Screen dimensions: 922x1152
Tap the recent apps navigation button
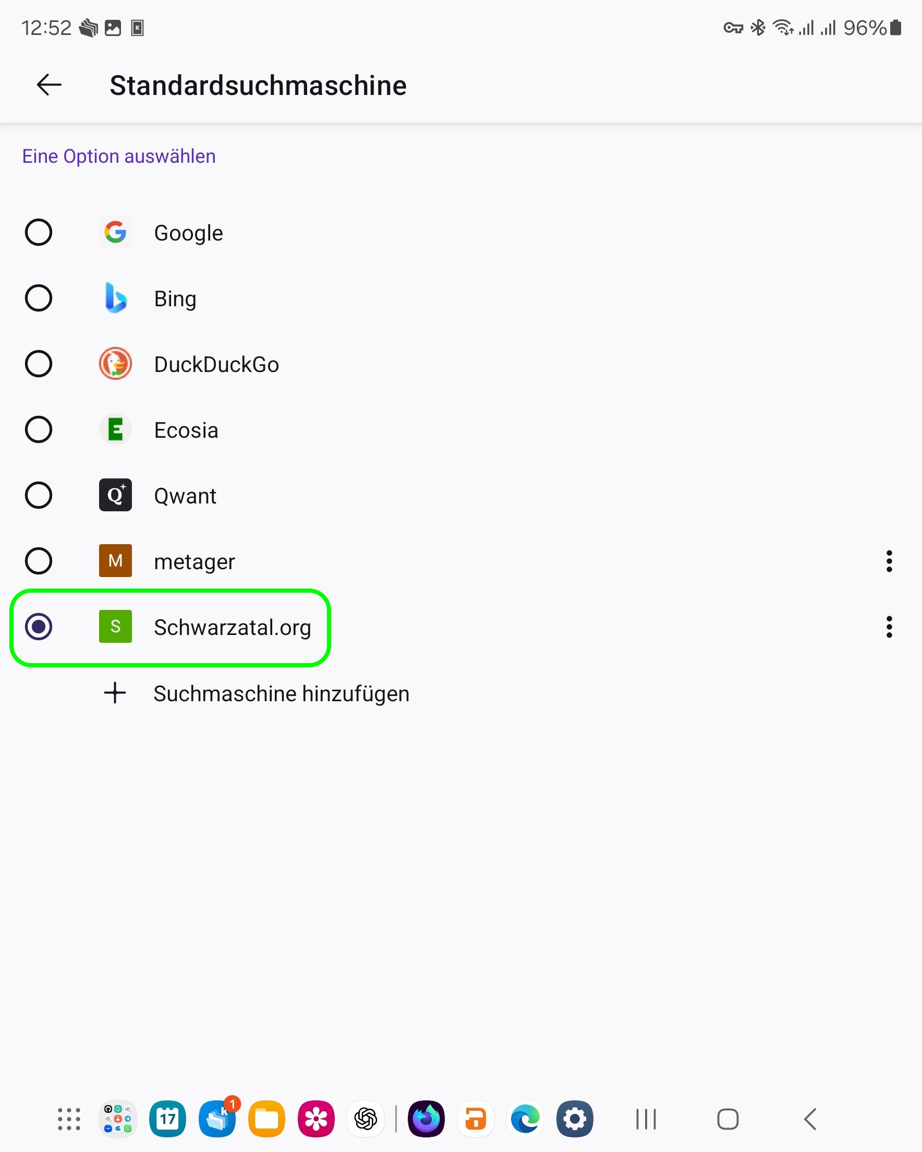(x=646, y=1119)
